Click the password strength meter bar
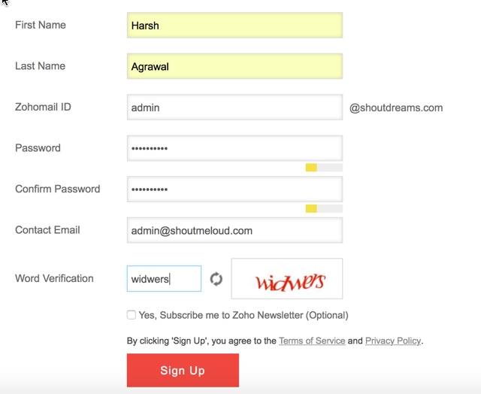The image size is (481, 394). 324,168
